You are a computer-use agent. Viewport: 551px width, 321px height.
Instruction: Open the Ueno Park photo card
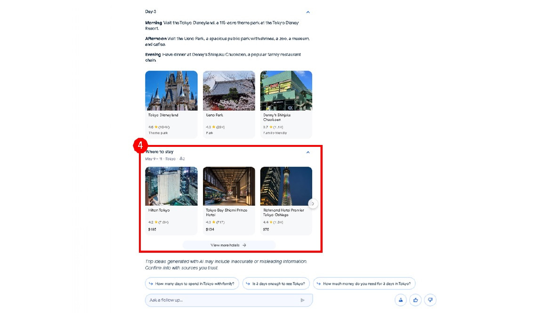click(229, 91)
